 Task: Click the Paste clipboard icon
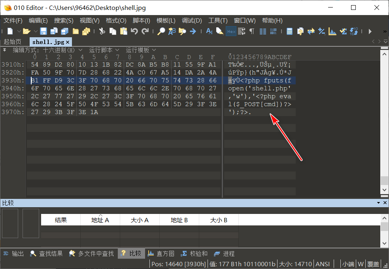coord(124,31)
